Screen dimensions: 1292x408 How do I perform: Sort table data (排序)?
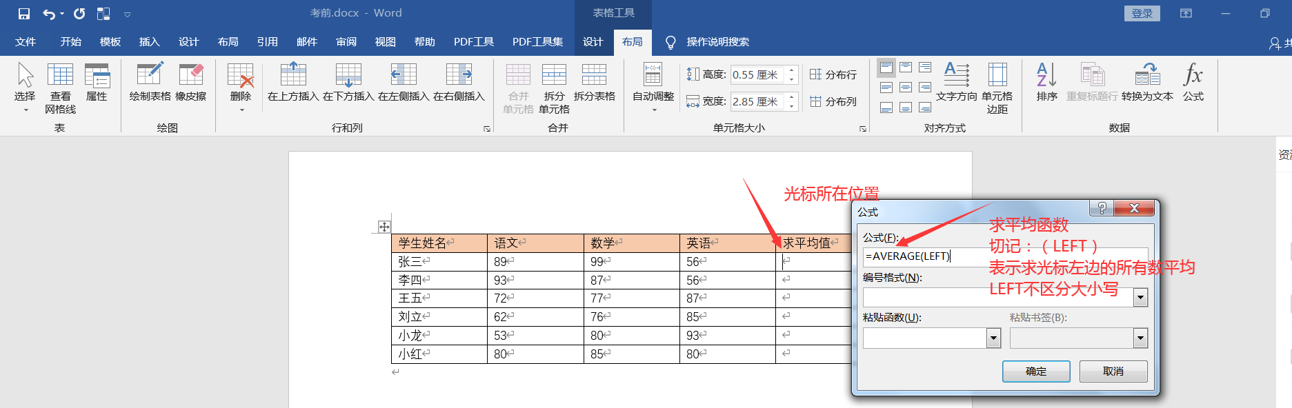pos(1046,82)
